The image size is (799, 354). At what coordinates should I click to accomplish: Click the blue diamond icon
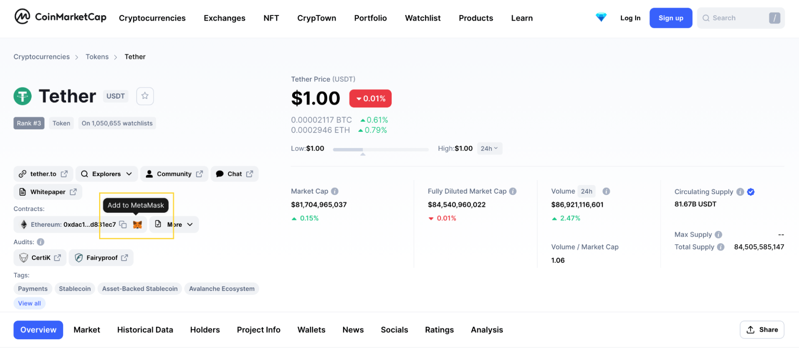click(601, 18)
